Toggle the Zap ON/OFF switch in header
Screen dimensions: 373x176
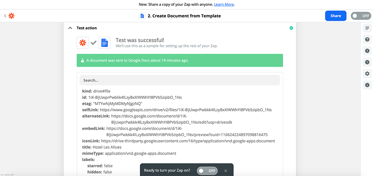(361, 16)
